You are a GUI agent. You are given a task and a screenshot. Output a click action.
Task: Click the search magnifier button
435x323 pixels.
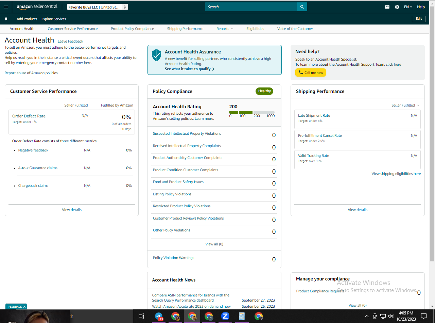click(302, 7)
